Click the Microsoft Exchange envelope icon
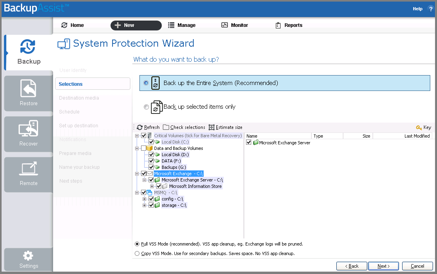The image size is (437, 274). coord(150,174)
